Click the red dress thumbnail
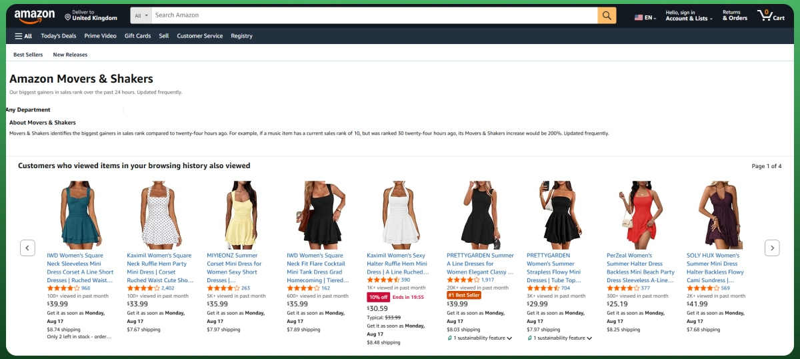This screenshot has height=359, width=800. coord(640,214)
